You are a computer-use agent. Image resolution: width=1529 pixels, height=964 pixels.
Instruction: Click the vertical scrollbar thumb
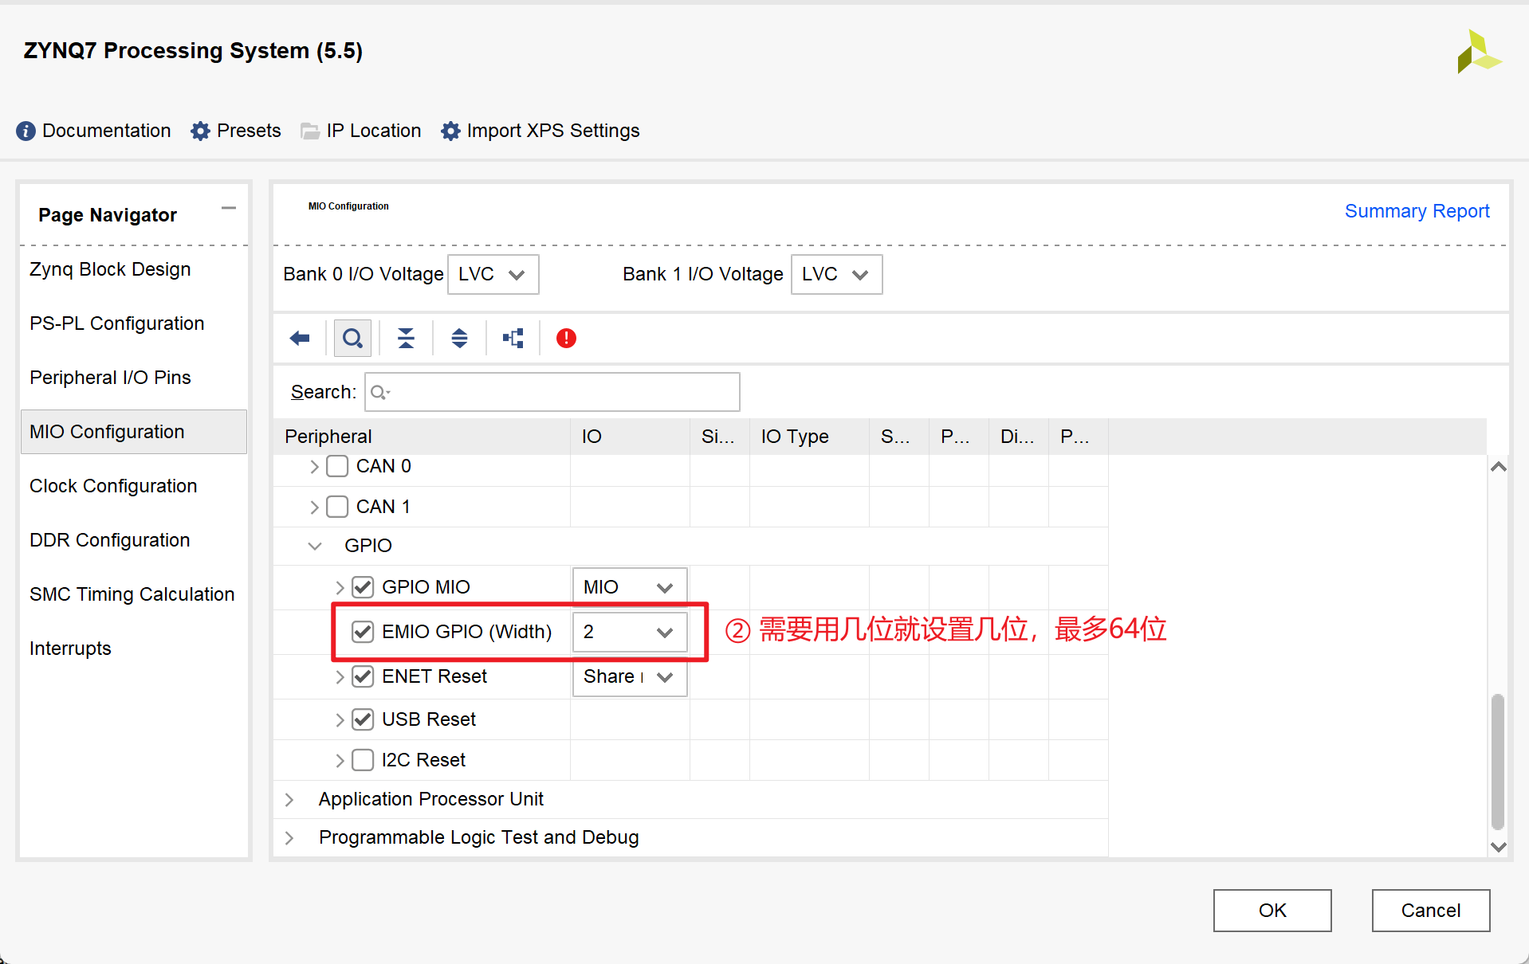click(1498, 762)
